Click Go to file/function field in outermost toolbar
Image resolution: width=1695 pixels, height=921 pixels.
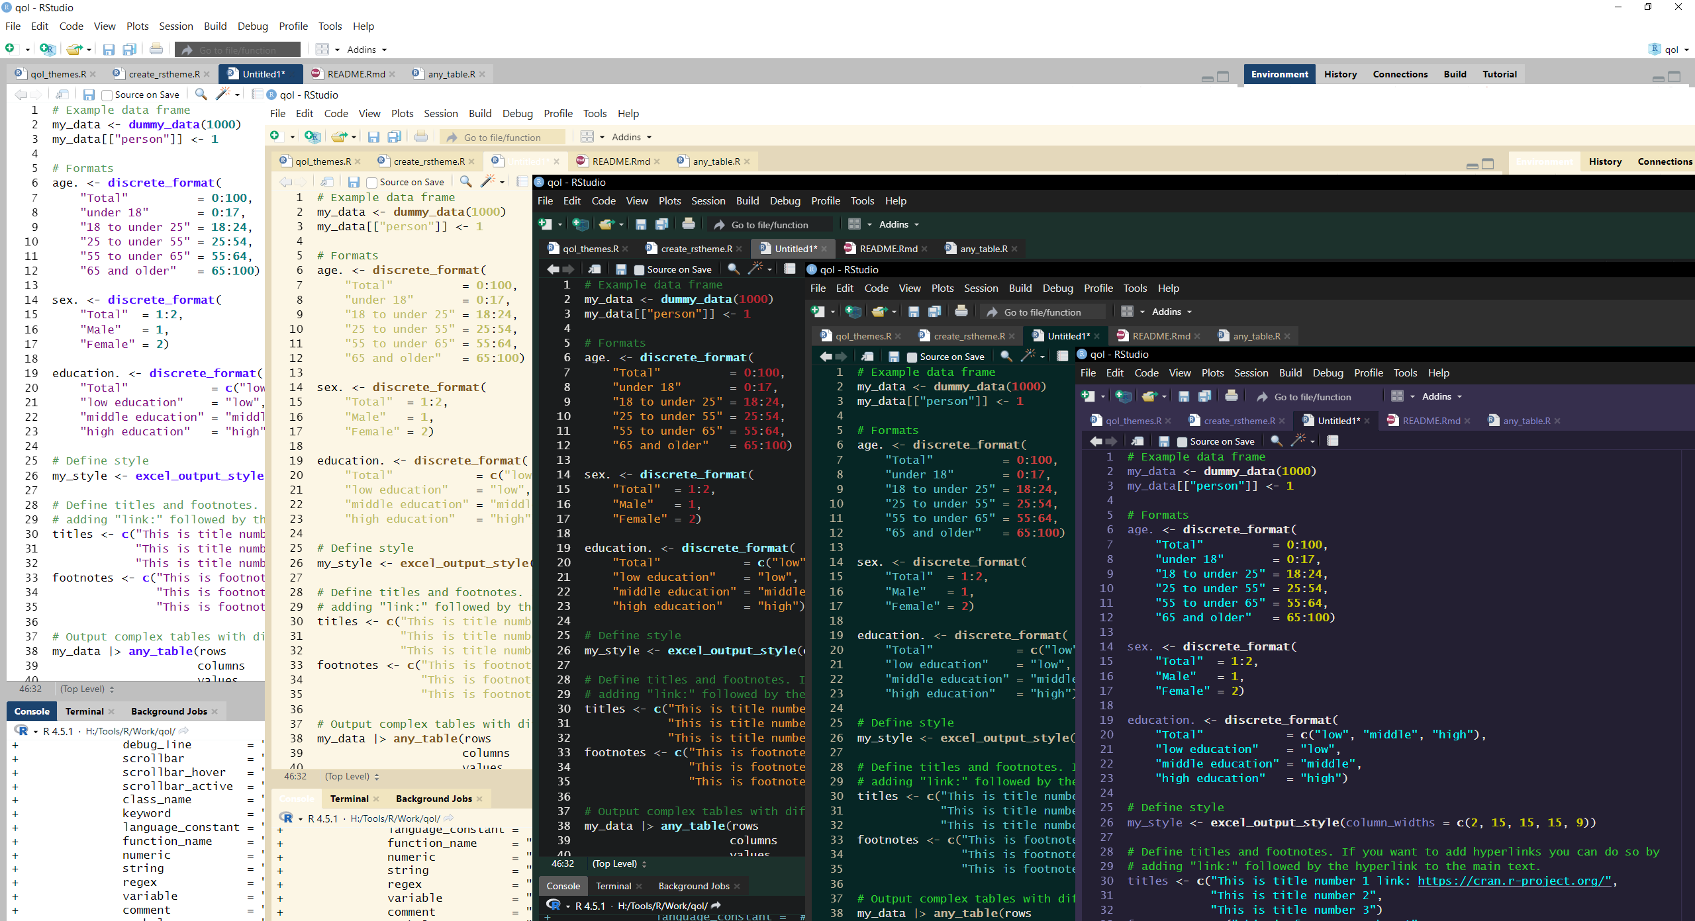(x=238, y=50)
